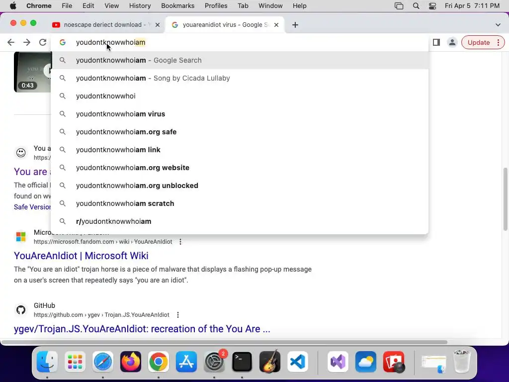This screenshot has height=382, width=509.
Task: Switch to the noescape deriect download tab
Action: [104, 25]
